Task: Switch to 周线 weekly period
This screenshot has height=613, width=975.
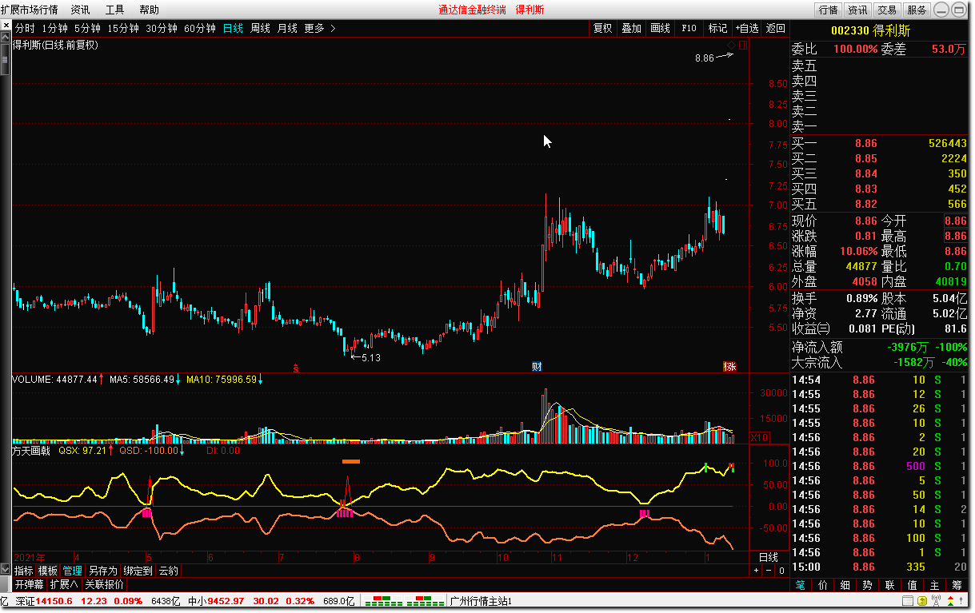Action: (x=260, y=28)
